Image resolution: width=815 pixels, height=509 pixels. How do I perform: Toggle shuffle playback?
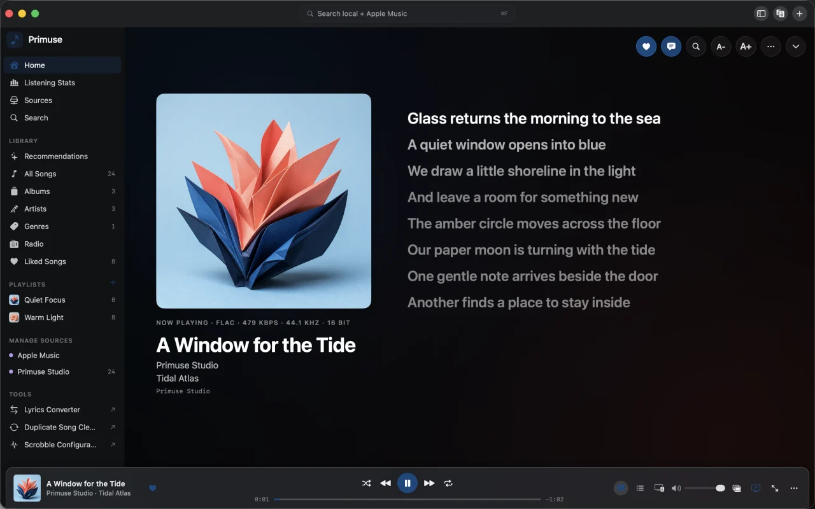click(x=366, y=484)
